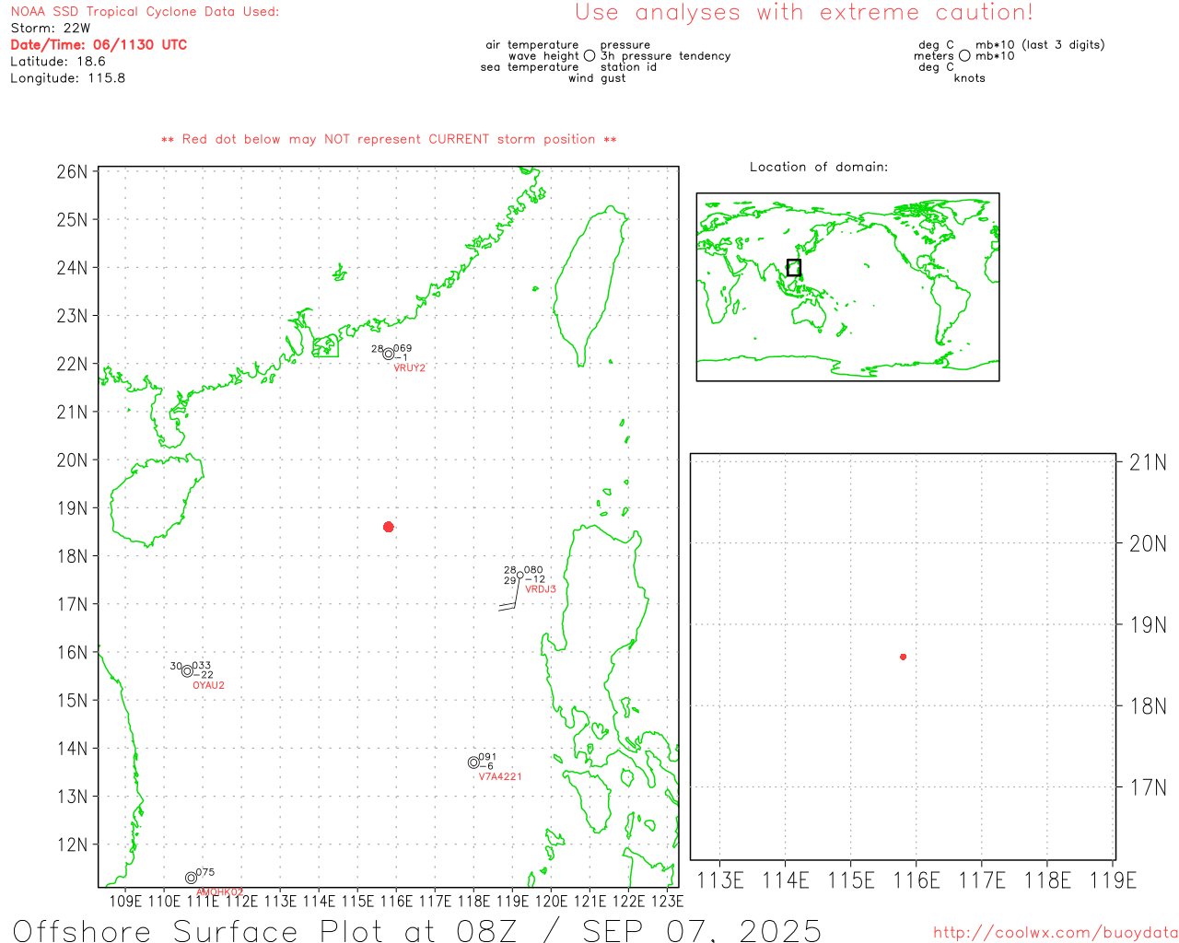Image resolution: width=1179 pixels, height=943 pixels.
Task: Click 'NOAA SSD Tropical Cyclone Data Used:' heading
Action: point(145,12)
